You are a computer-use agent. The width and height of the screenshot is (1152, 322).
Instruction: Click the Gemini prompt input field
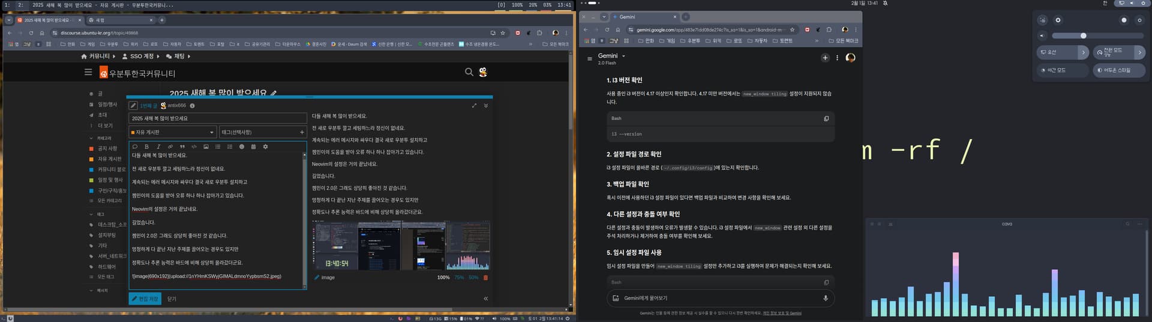tap(720, 298)
